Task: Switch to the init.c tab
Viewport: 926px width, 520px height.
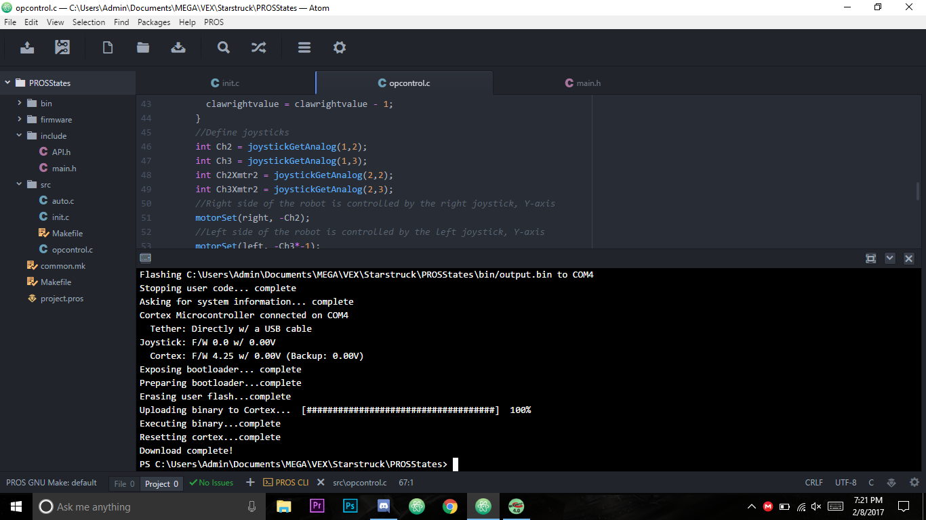Action: click(x=226, y=83)
